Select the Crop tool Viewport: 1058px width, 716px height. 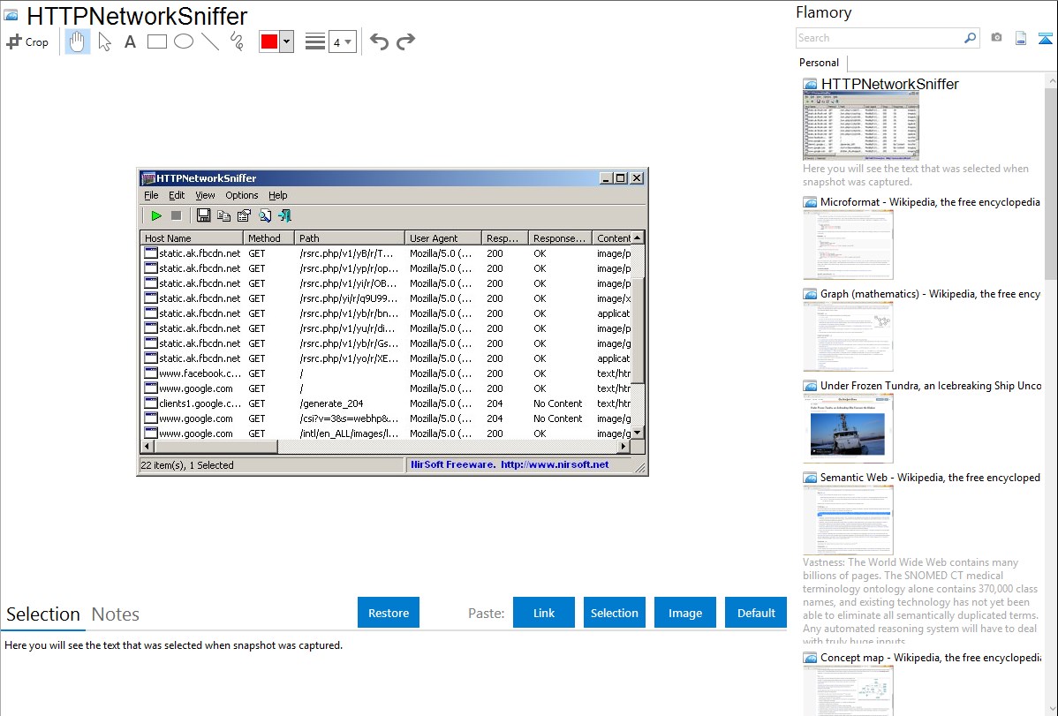click(x=27, y=41)
